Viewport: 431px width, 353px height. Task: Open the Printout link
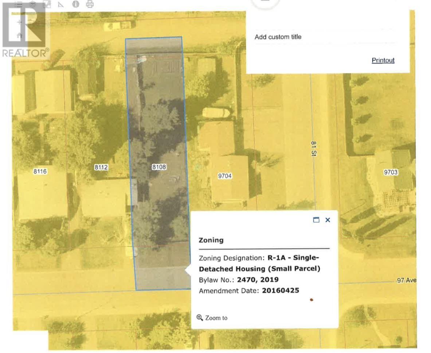[383, 60]
